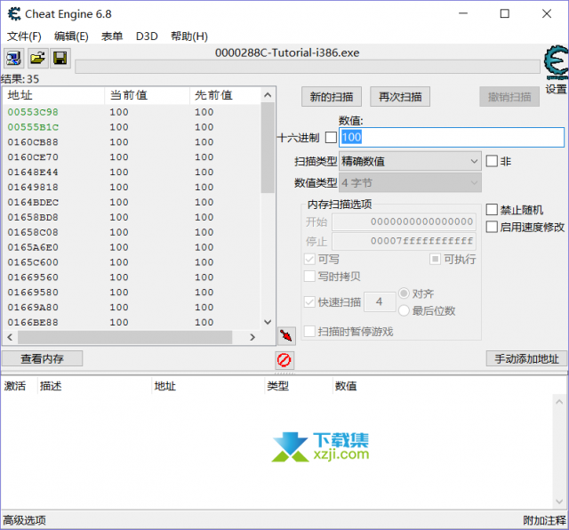Click the horizontal scrollbar right arrow

252,337
